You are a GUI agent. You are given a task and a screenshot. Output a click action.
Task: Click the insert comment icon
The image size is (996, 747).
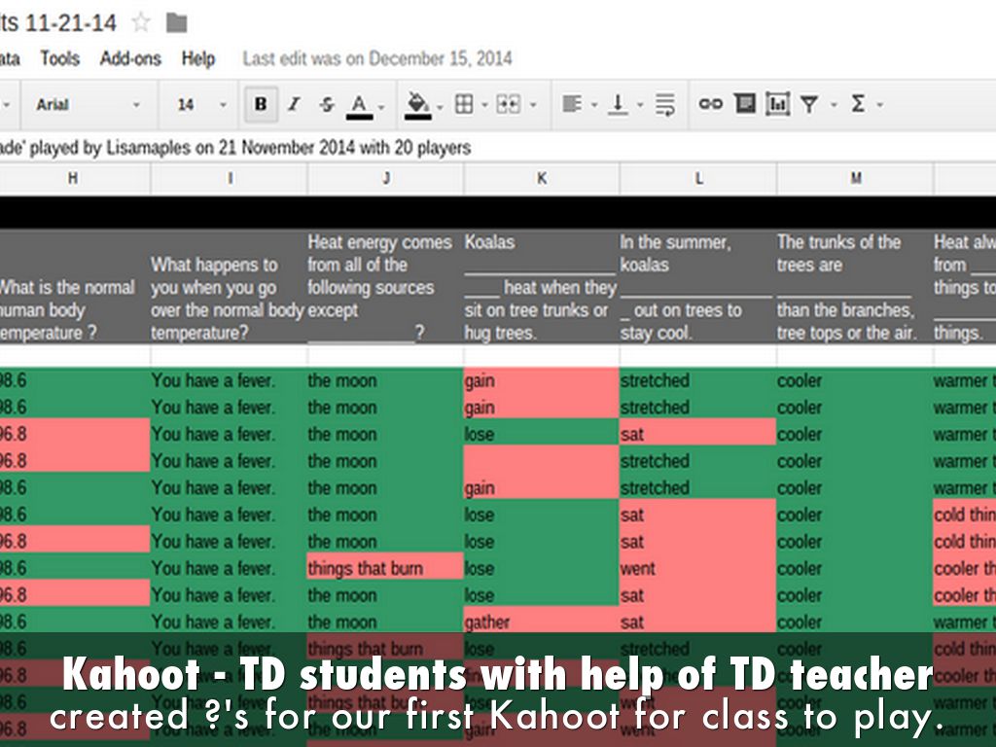coord(745,104)
